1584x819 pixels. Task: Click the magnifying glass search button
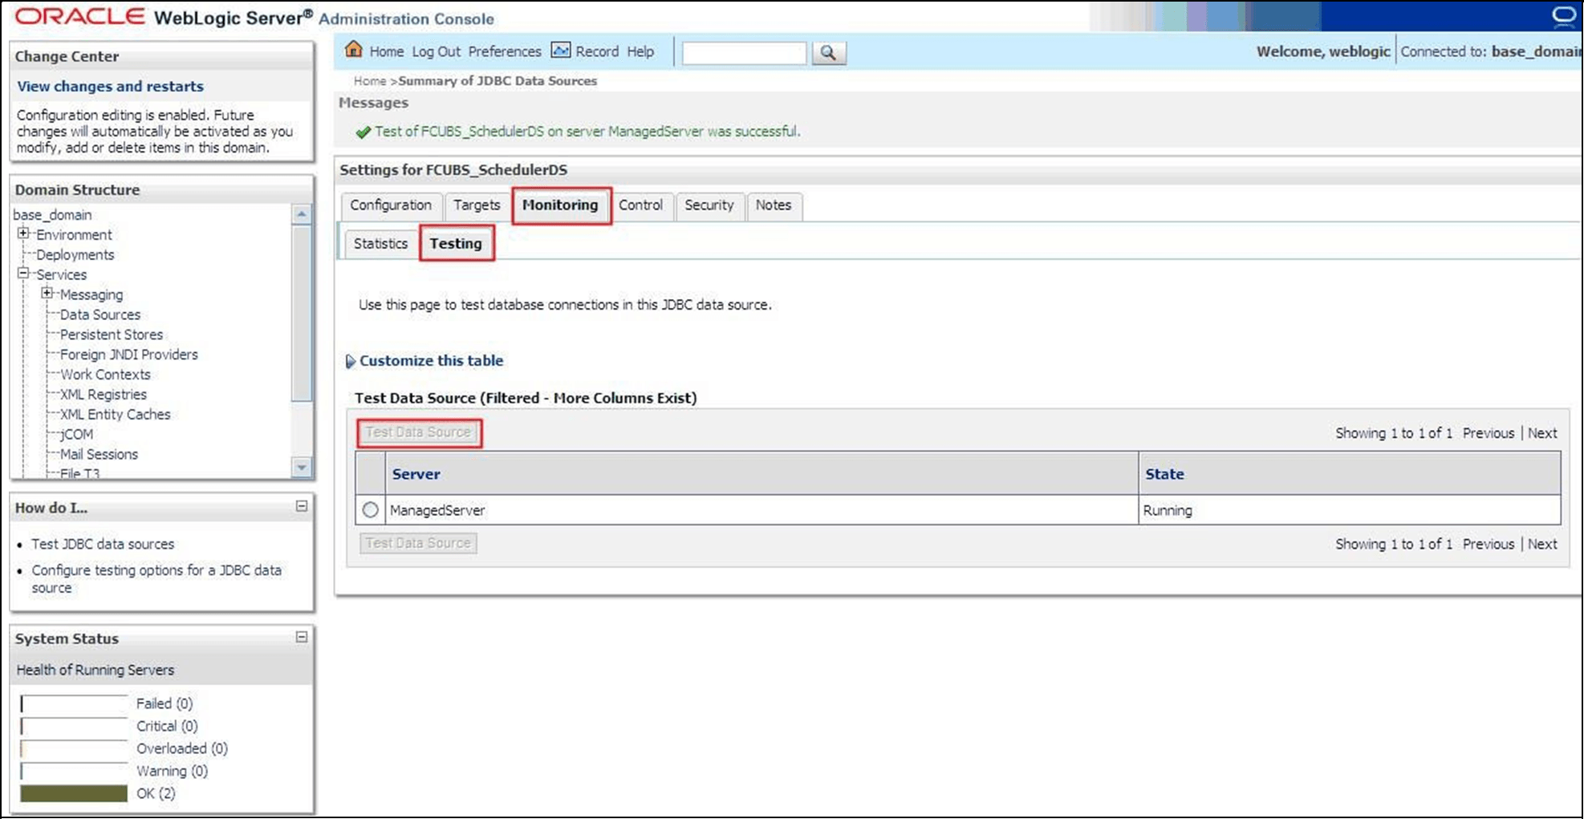click(828, 53)
